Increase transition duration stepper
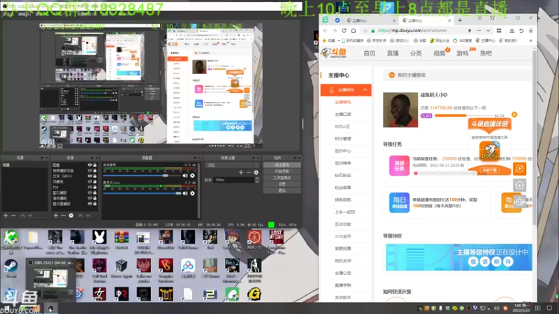Image resolution: width=559 pixels, height=314 pixels. (257, 179)
